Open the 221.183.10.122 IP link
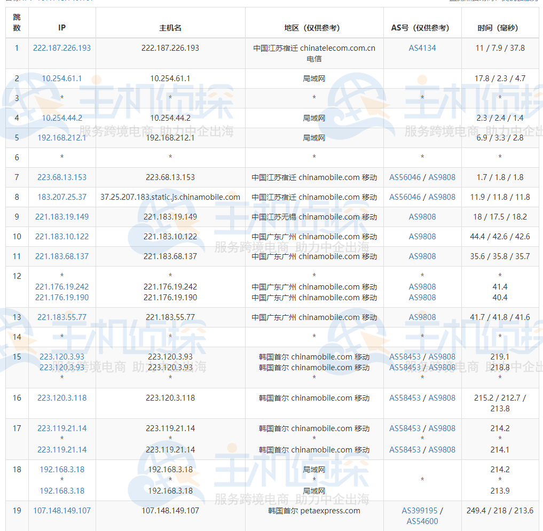Image resolution: width=543 pixels, height=531 pixels. 61,236
